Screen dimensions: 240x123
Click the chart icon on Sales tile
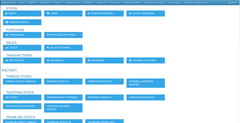[x=7, y=48]
